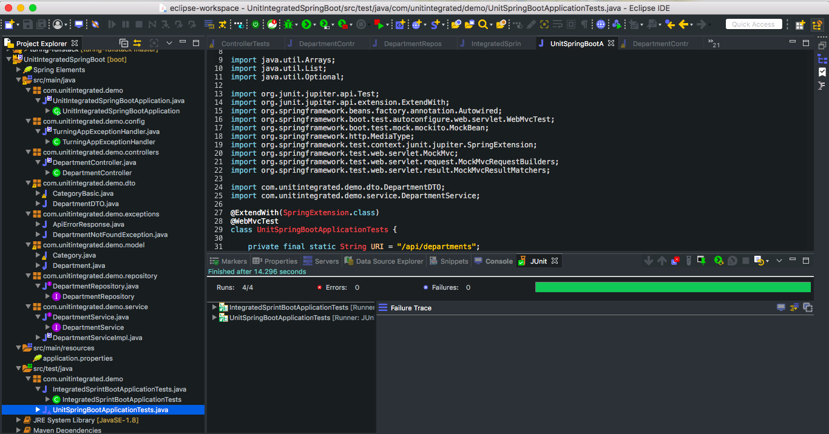Click the Save icon in toolbar
The image size is (829, 434).
tap(28, 24)
